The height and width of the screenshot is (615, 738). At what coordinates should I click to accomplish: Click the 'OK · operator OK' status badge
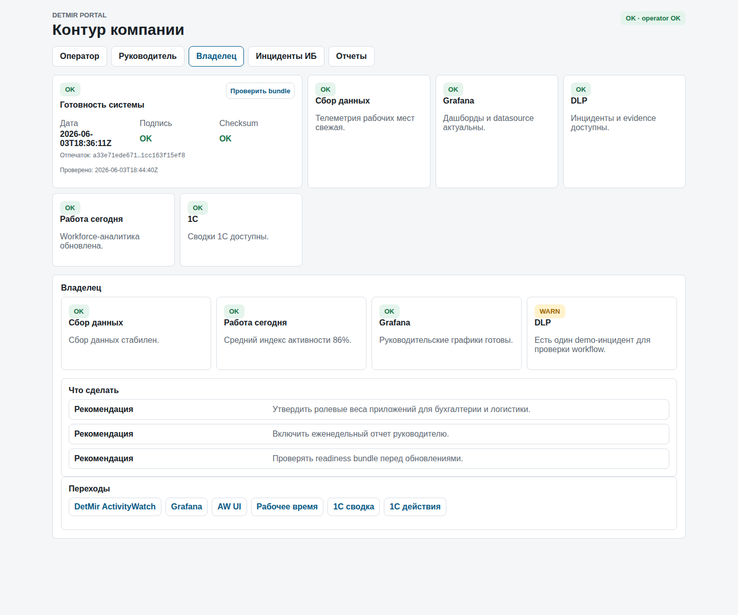pos(653,18)
